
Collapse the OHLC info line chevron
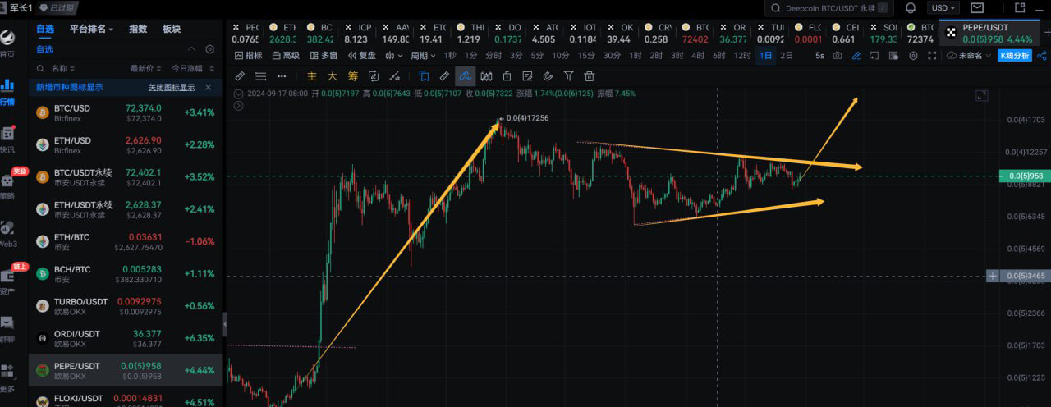(x=239, y=94)
